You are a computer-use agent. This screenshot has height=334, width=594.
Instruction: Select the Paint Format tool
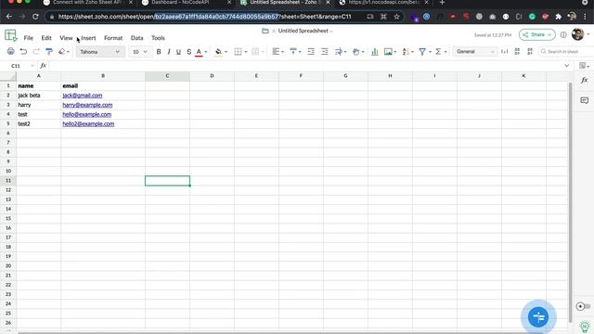pyautogui.click(x=49, y=52)
